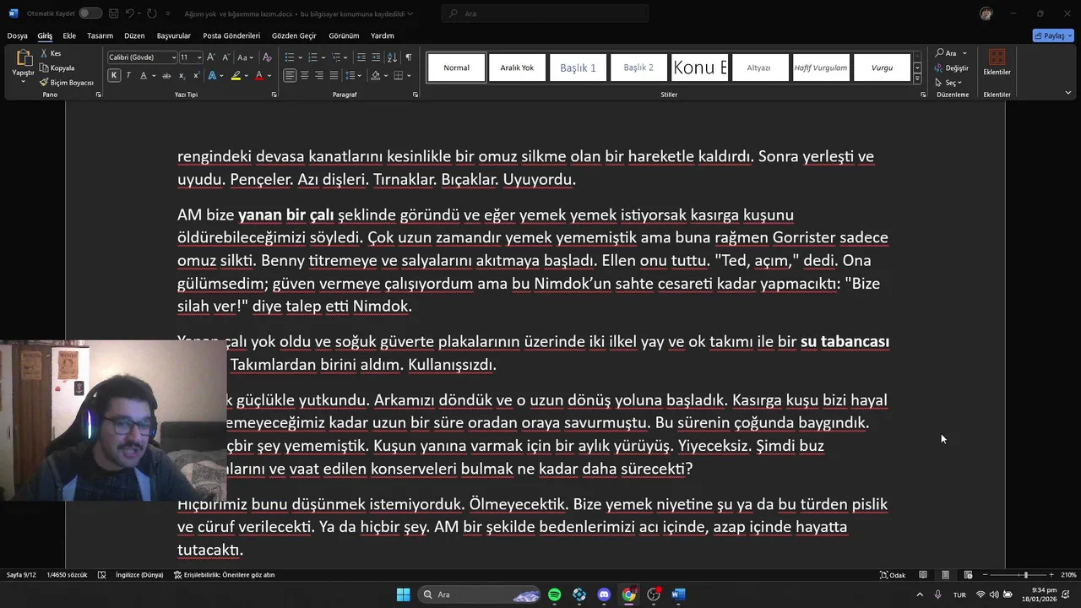Click the Paylaş share button
Screen dimensions: 1081x608
1053,35
